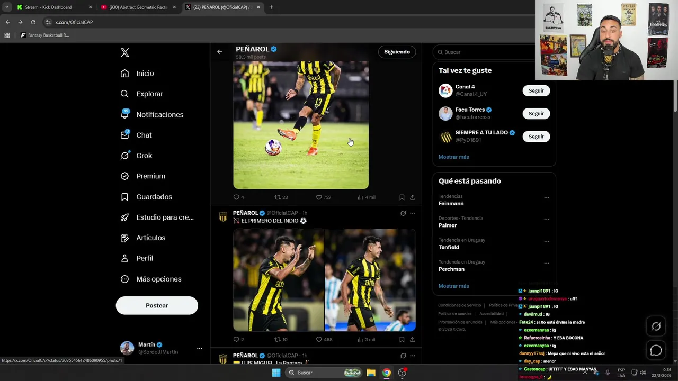Repost the post with 23 reposts
678x381 pixels.
pos(281,197)
